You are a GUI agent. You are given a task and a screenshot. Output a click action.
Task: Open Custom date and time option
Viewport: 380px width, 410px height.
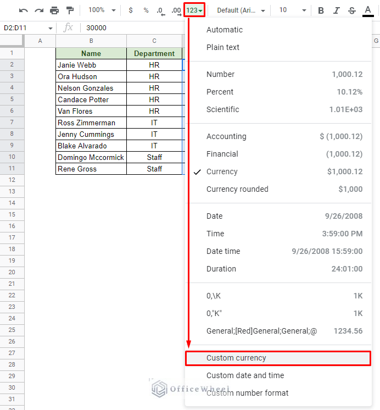278,375
